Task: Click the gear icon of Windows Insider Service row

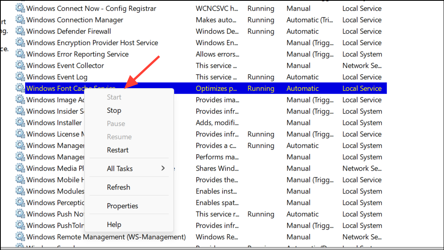Action: (x=20, y=111)
